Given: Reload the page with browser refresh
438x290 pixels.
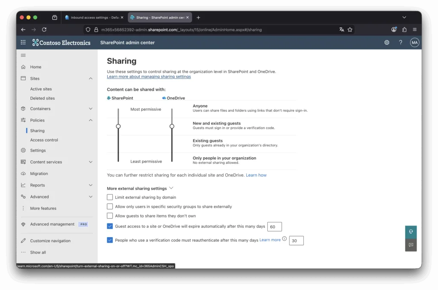Looking at the screenshot, I should [x=44, y=29].
